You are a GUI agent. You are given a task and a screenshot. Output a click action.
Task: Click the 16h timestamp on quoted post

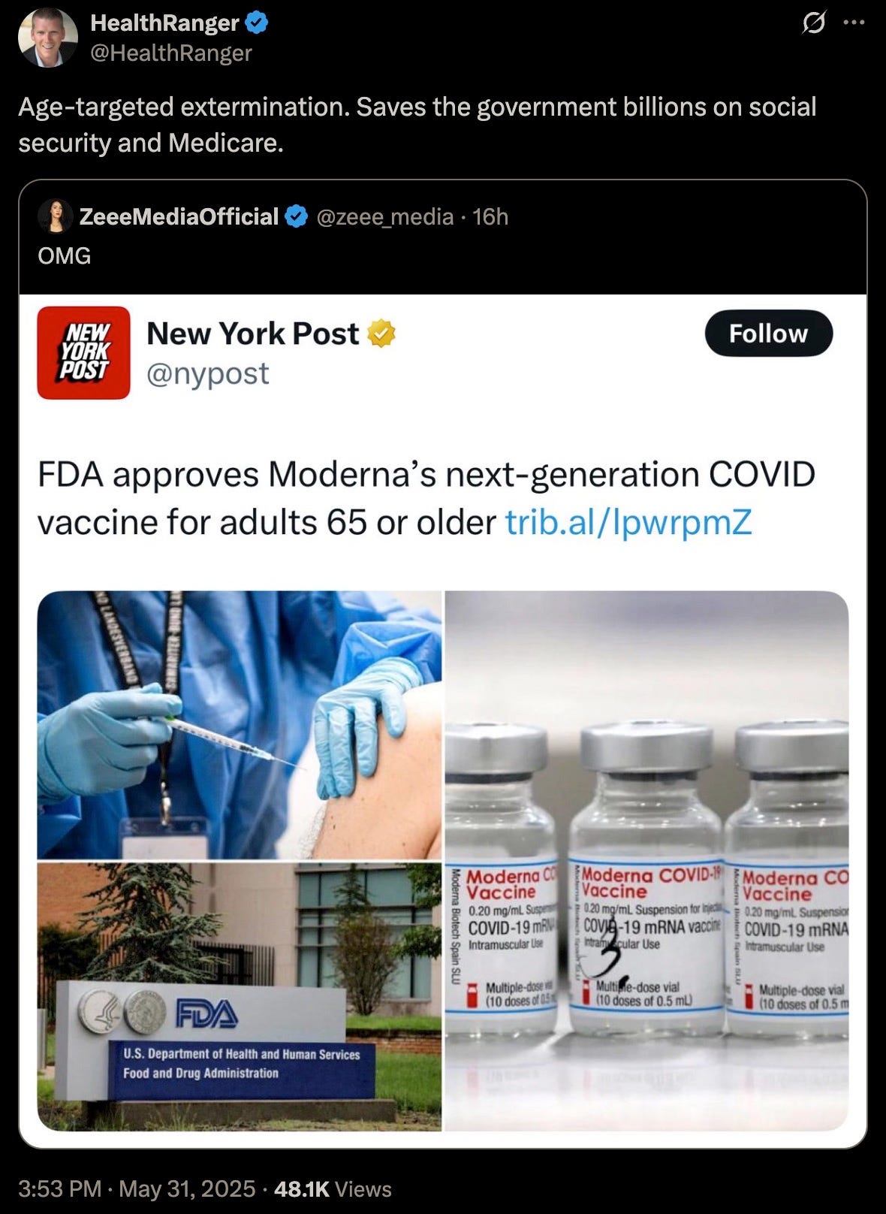[490, 217]
